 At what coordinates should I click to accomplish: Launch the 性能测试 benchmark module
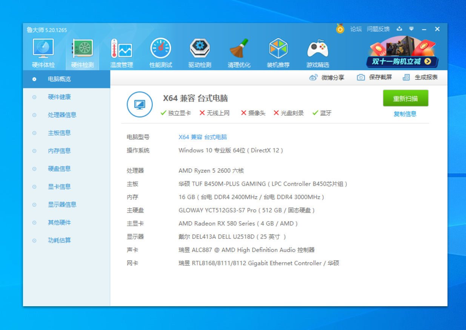pyautogui.click(x=161, y=54)
